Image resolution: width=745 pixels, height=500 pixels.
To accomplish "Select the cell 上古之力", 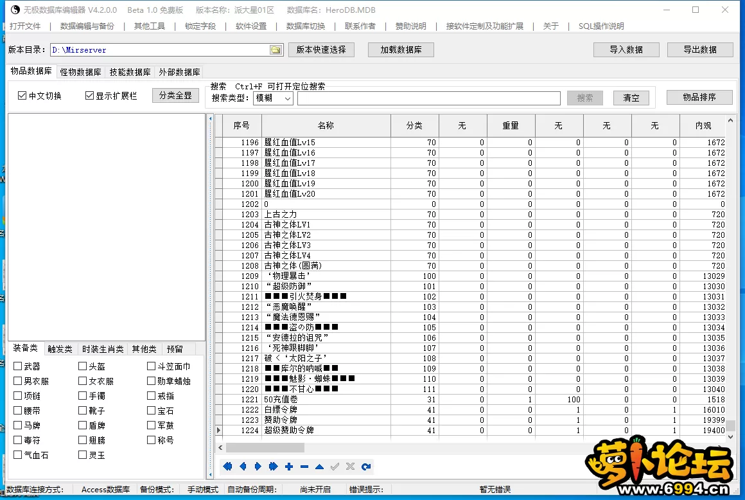I will click(x=326, y=215).
